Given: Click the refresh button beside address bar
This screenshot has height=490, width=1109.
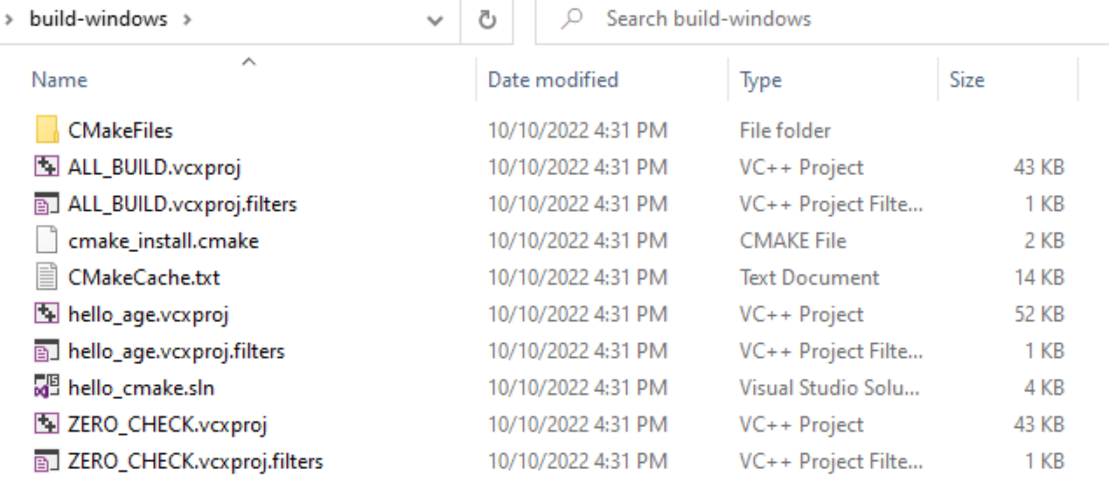Looking at the screenshot, I should click(488, 19).
